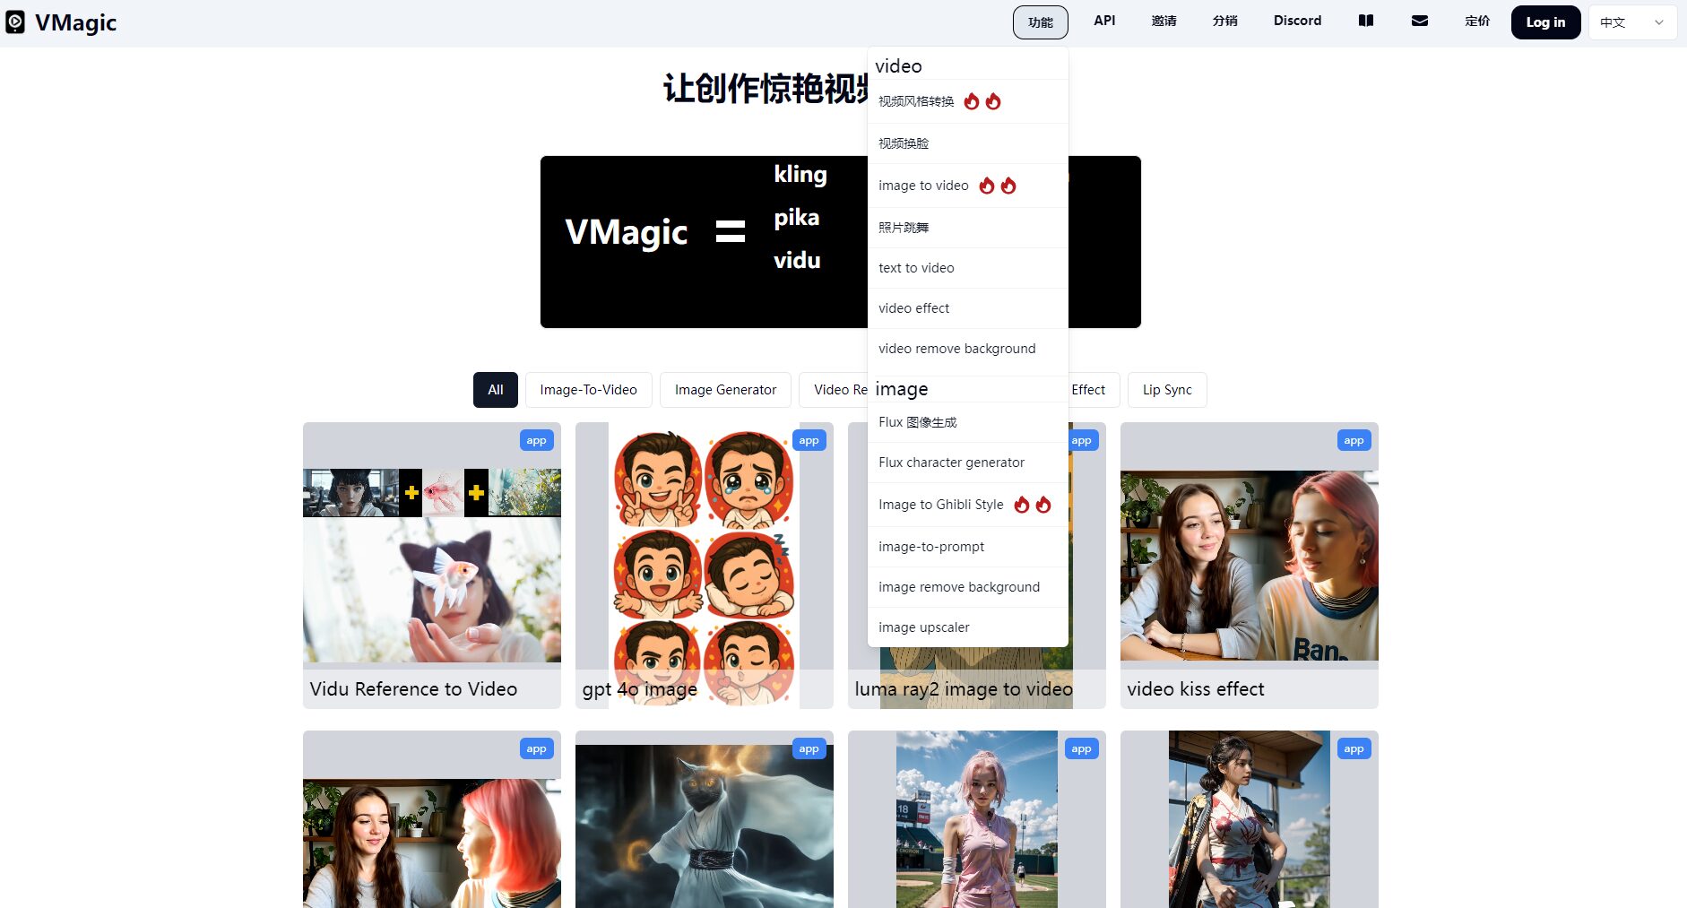Open the woman in floral kimono card

[1250, 819]
